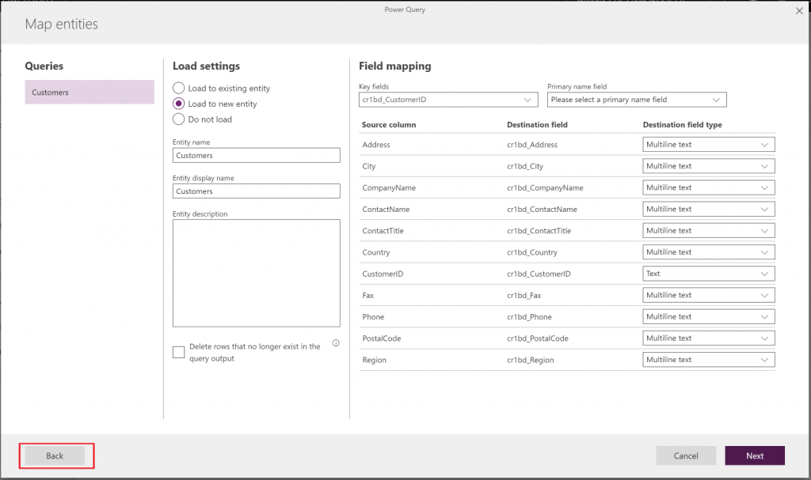
Task: Open the Primary name field dropdown
Action: [637, 100]
